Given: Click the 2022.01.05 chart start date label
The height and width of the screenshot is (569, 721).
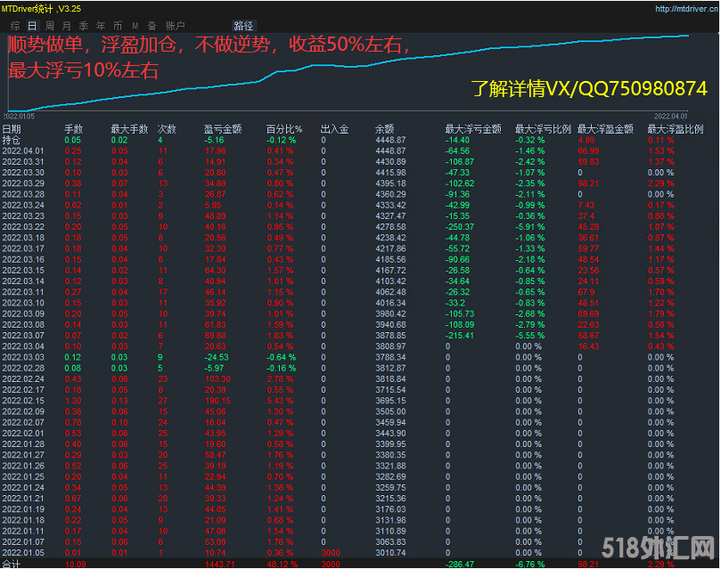Looking at the screenshot, I should coord(19,116).
